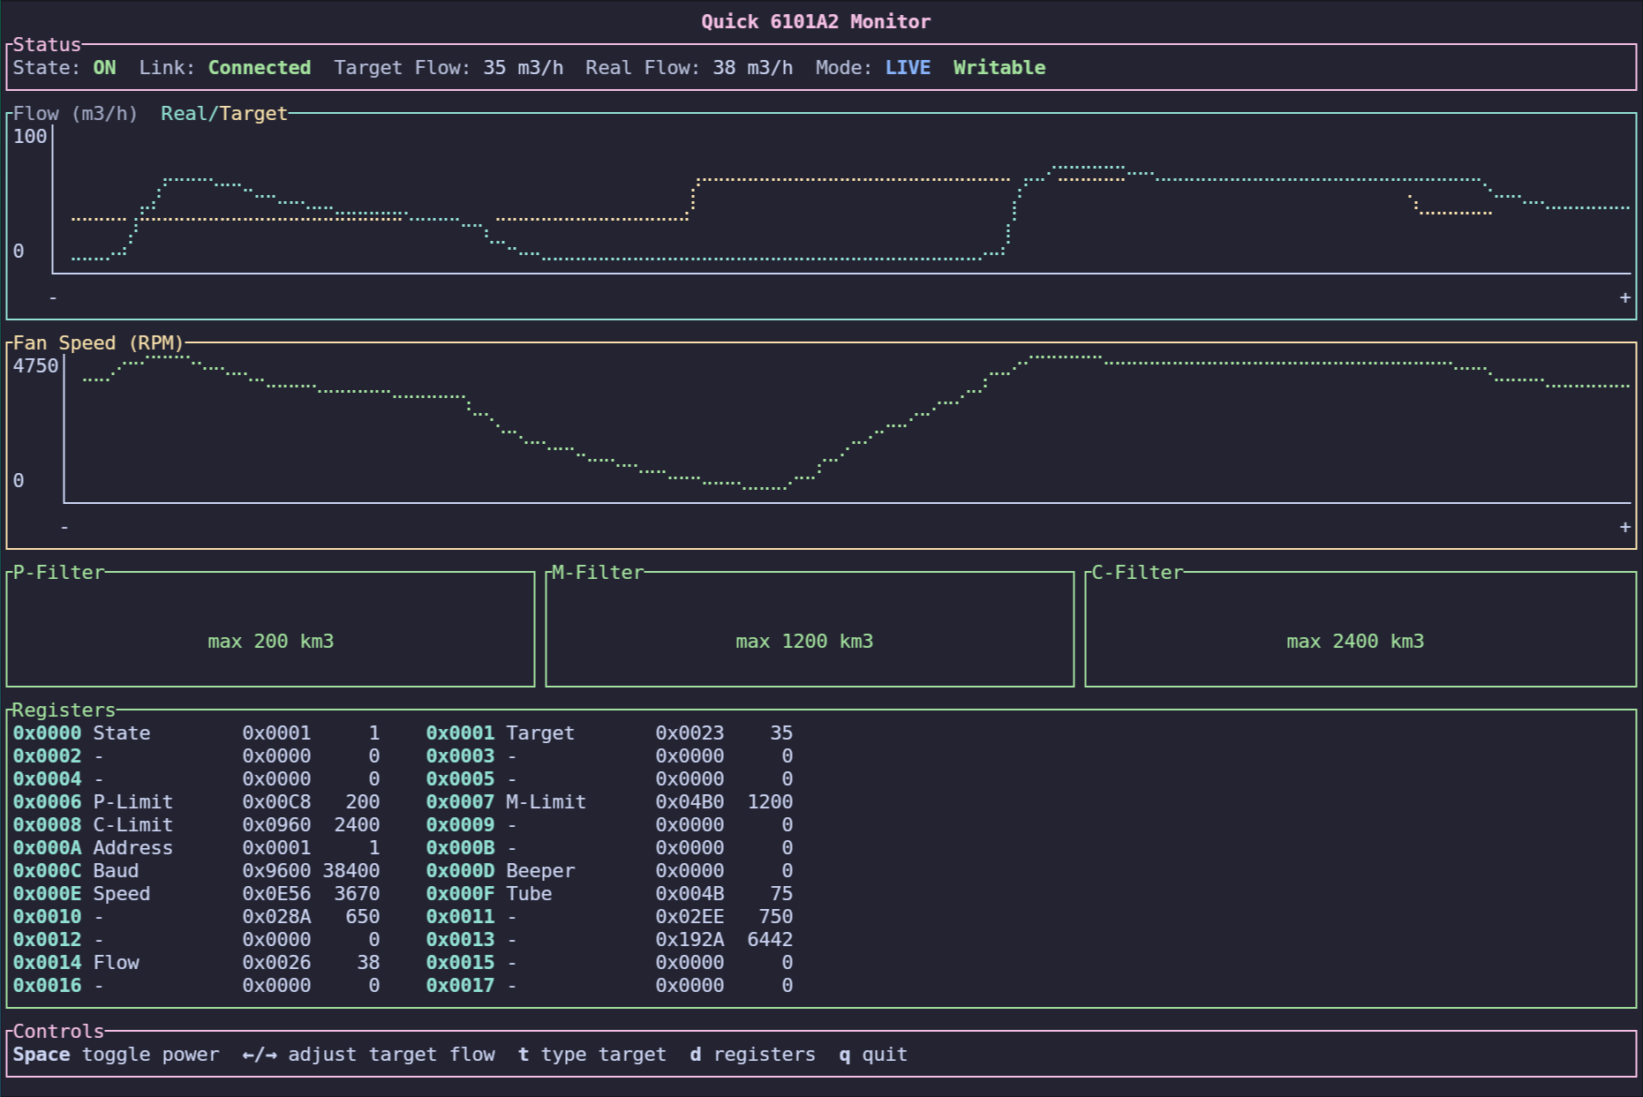Select the 0x0001 Target register

(x=609, y=733)
